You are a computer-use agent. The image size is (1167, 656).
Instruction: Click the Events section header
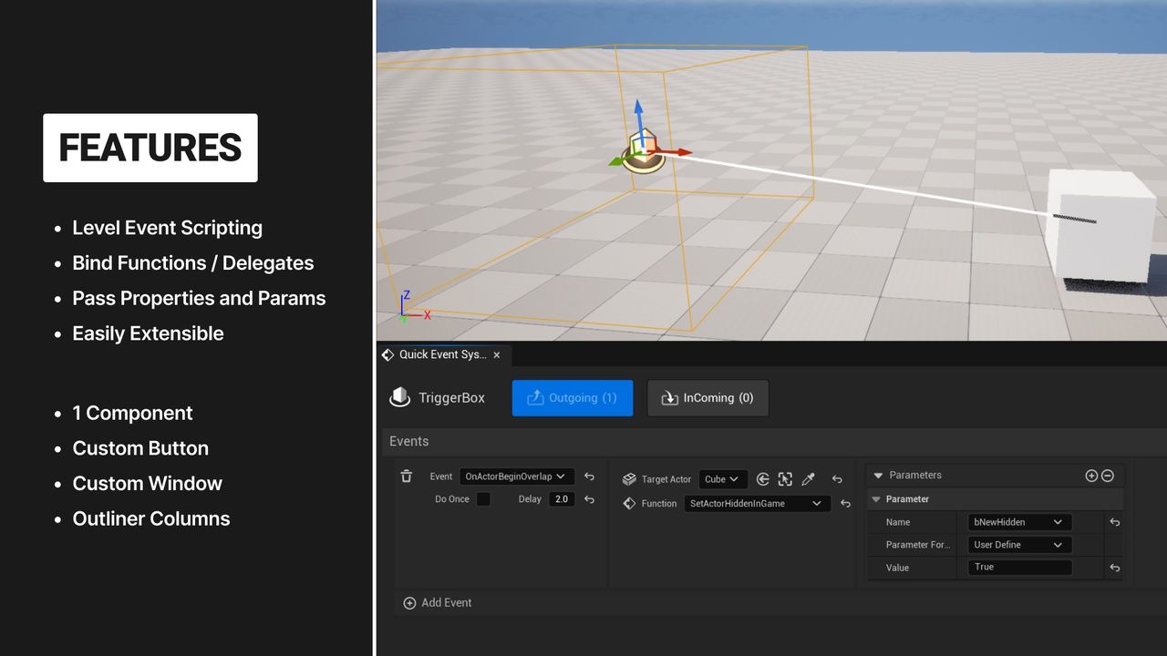774,441
